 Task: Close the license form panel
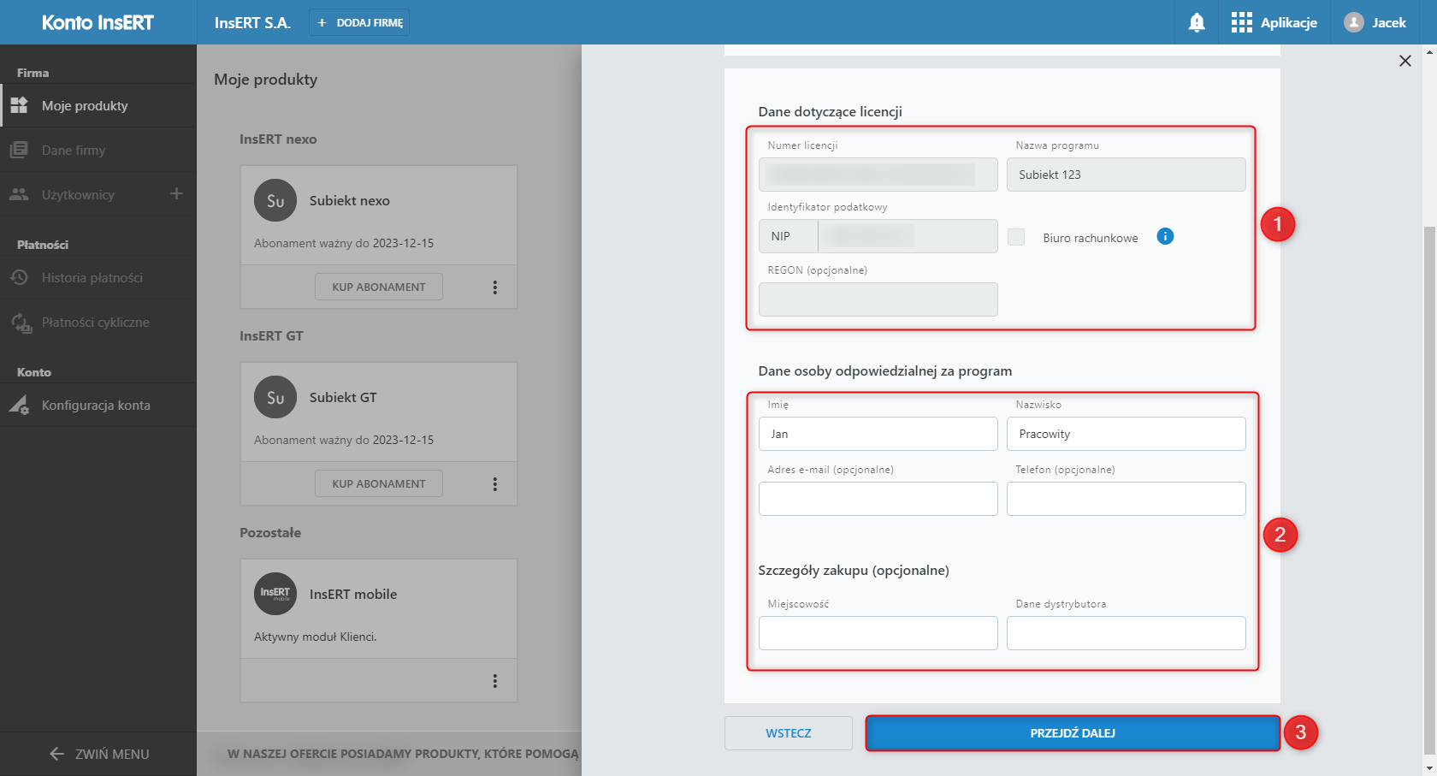(x=1404, y=61)
